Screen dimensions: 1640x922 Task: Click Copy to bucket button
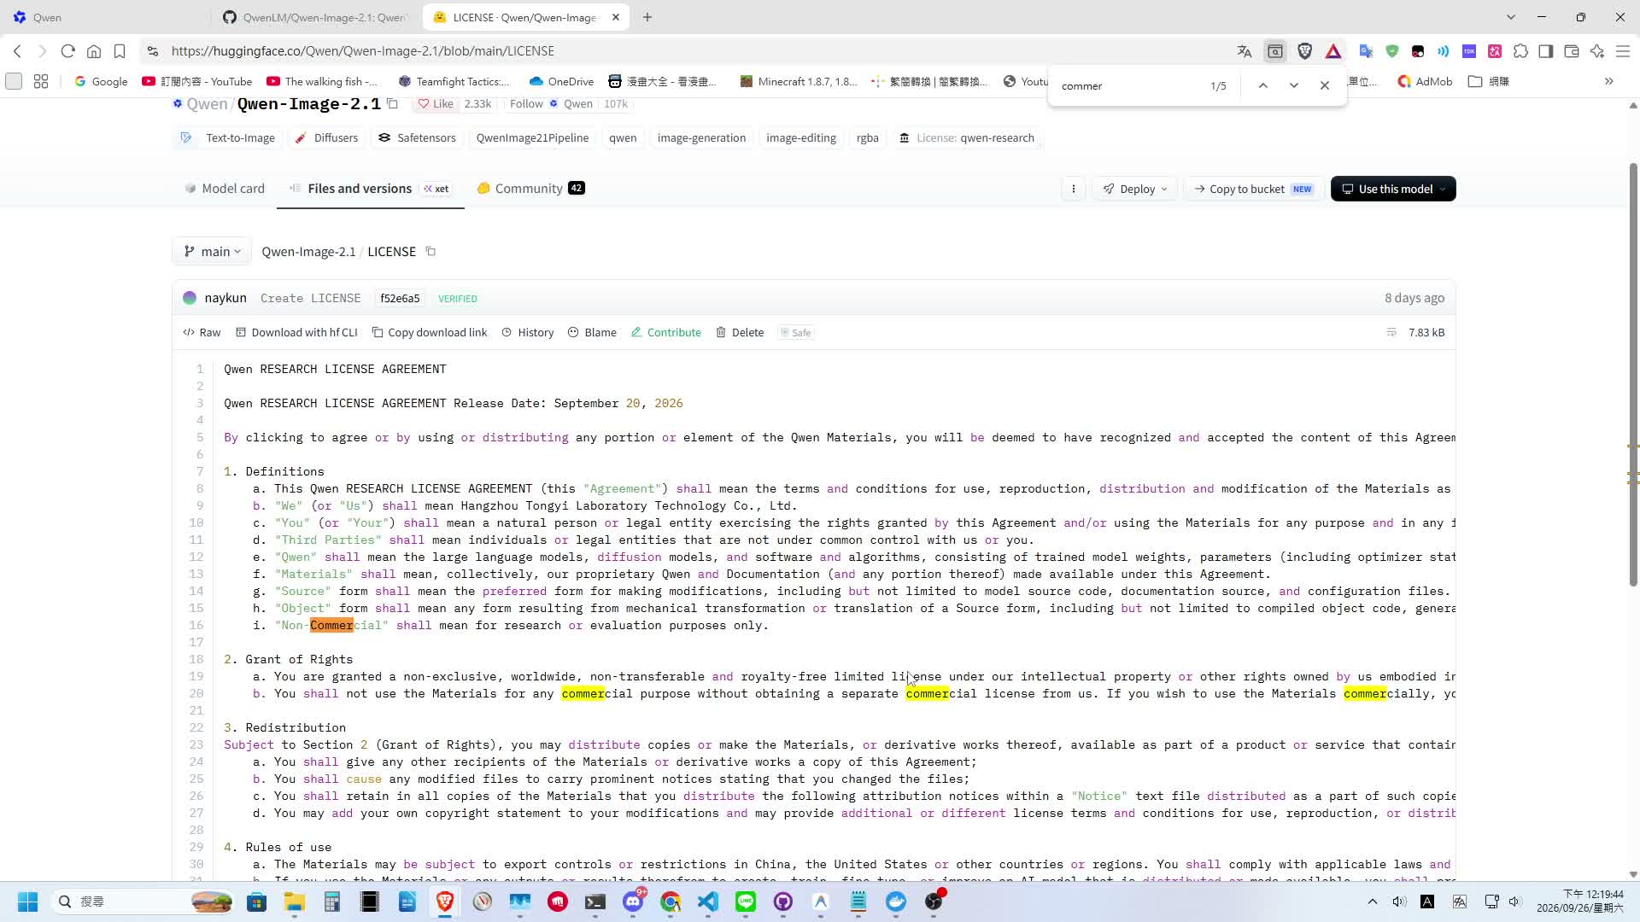[1253, 189]
